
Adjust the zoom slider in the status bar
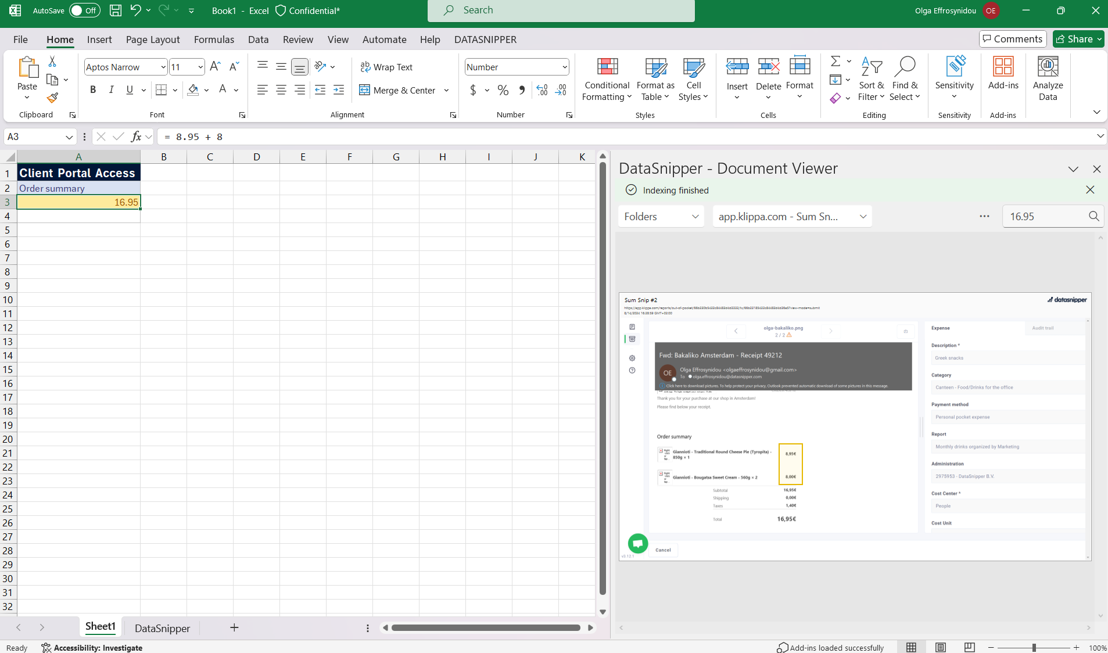click(1034, 647)
